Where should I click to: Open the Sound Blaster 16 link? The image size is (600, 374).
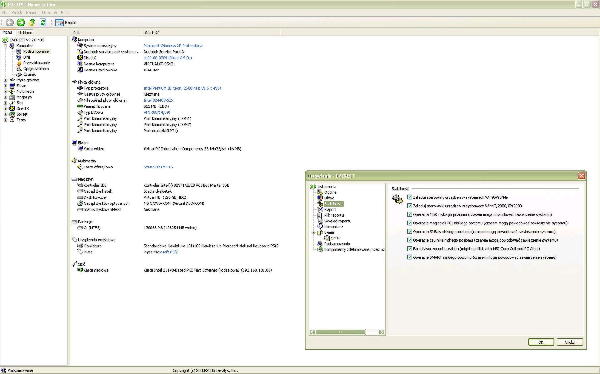click(158, 167)
